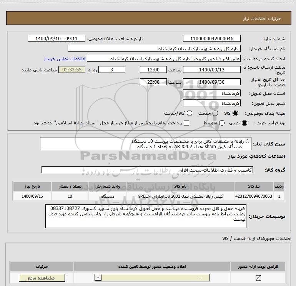The image size is (296, 286).
Task: Click the تاریخ نیاز column header
Action: pos(32,186)
